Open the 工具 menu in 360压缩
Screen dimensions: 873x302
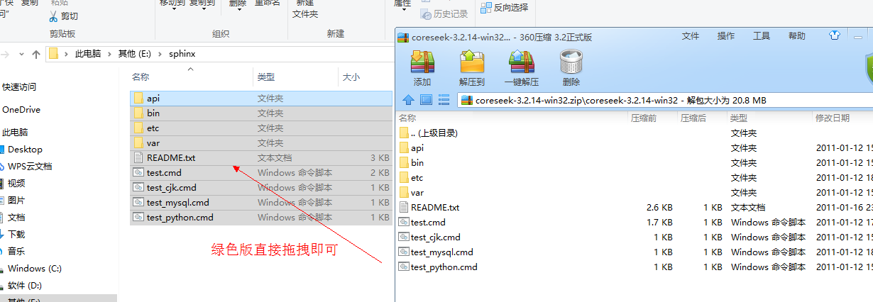[x=762, y=36]
